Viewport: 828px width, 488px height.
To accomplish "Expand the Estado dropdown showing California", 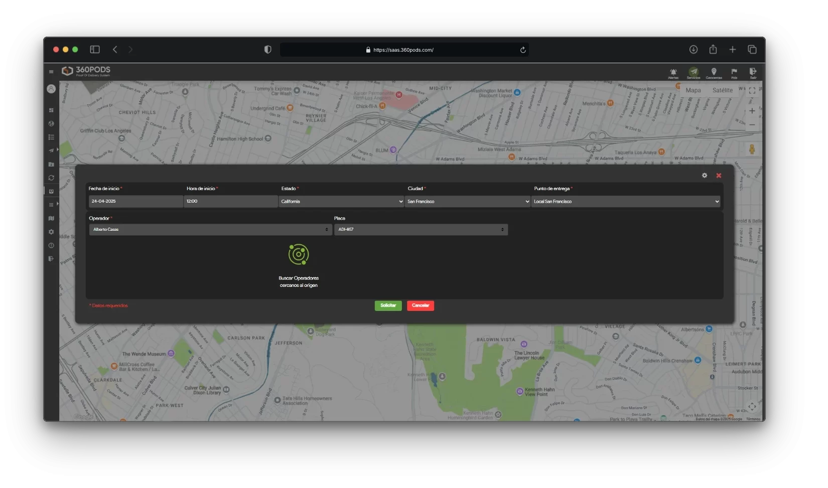I will click(341, 202).
